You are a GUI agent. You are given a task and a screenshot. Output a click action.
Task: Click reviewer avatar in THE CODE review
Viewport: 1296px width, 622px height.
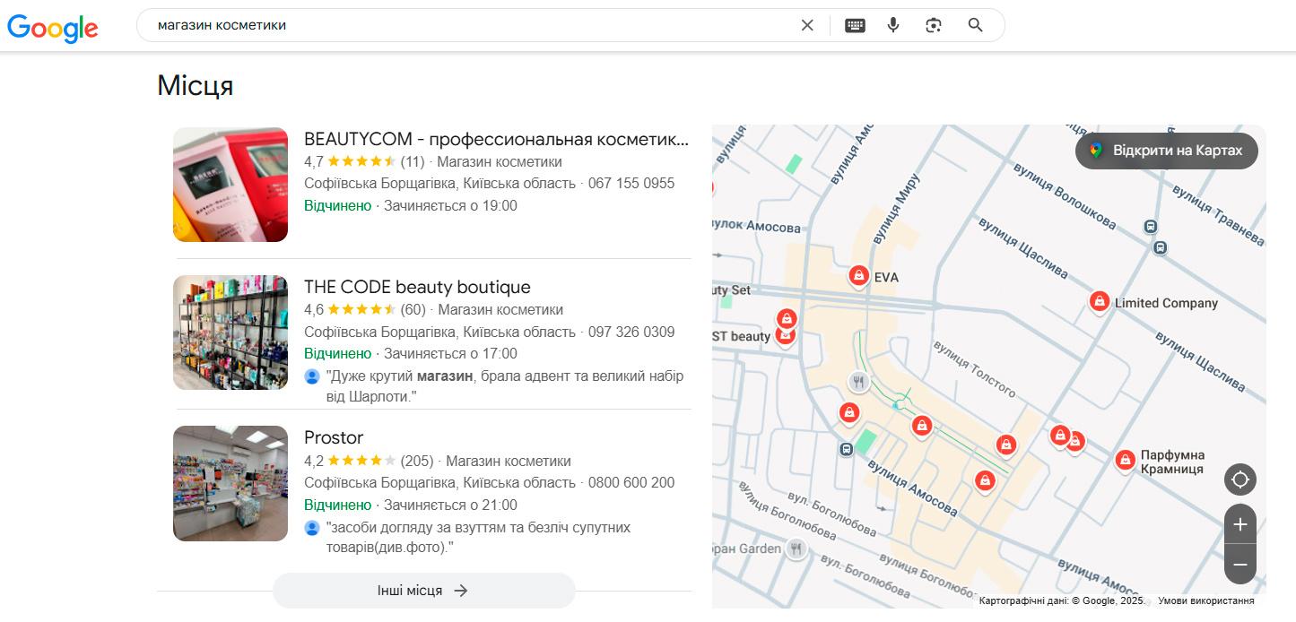tap(312, 376)
